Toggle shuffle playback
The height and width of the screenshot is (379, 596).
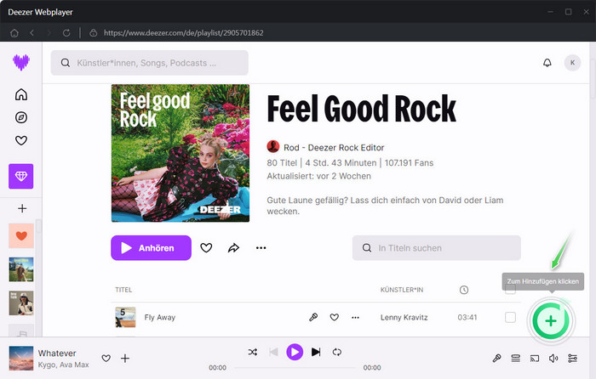253,352
